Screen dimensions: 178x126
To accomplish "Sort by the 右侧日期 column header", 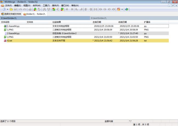I will click(130, 22).
